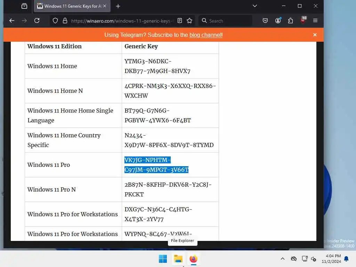Open Firefox View tab overview icon
The image size is (356, 267).
point(24,6)
